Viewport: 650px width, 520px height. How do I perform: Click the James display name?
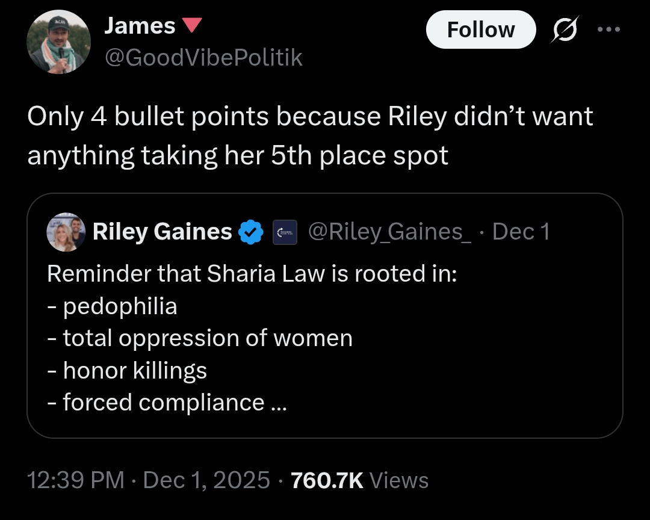coord(140,25)
